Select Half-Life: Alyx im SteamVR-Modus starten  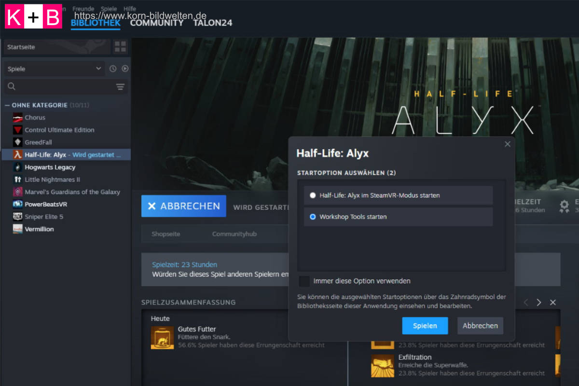[x=398, y=195]
